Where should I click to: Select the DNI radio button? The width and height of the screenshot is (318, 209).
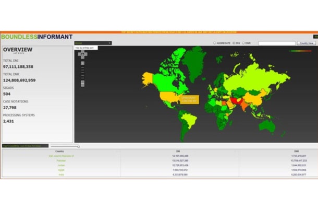pos(234,43)
